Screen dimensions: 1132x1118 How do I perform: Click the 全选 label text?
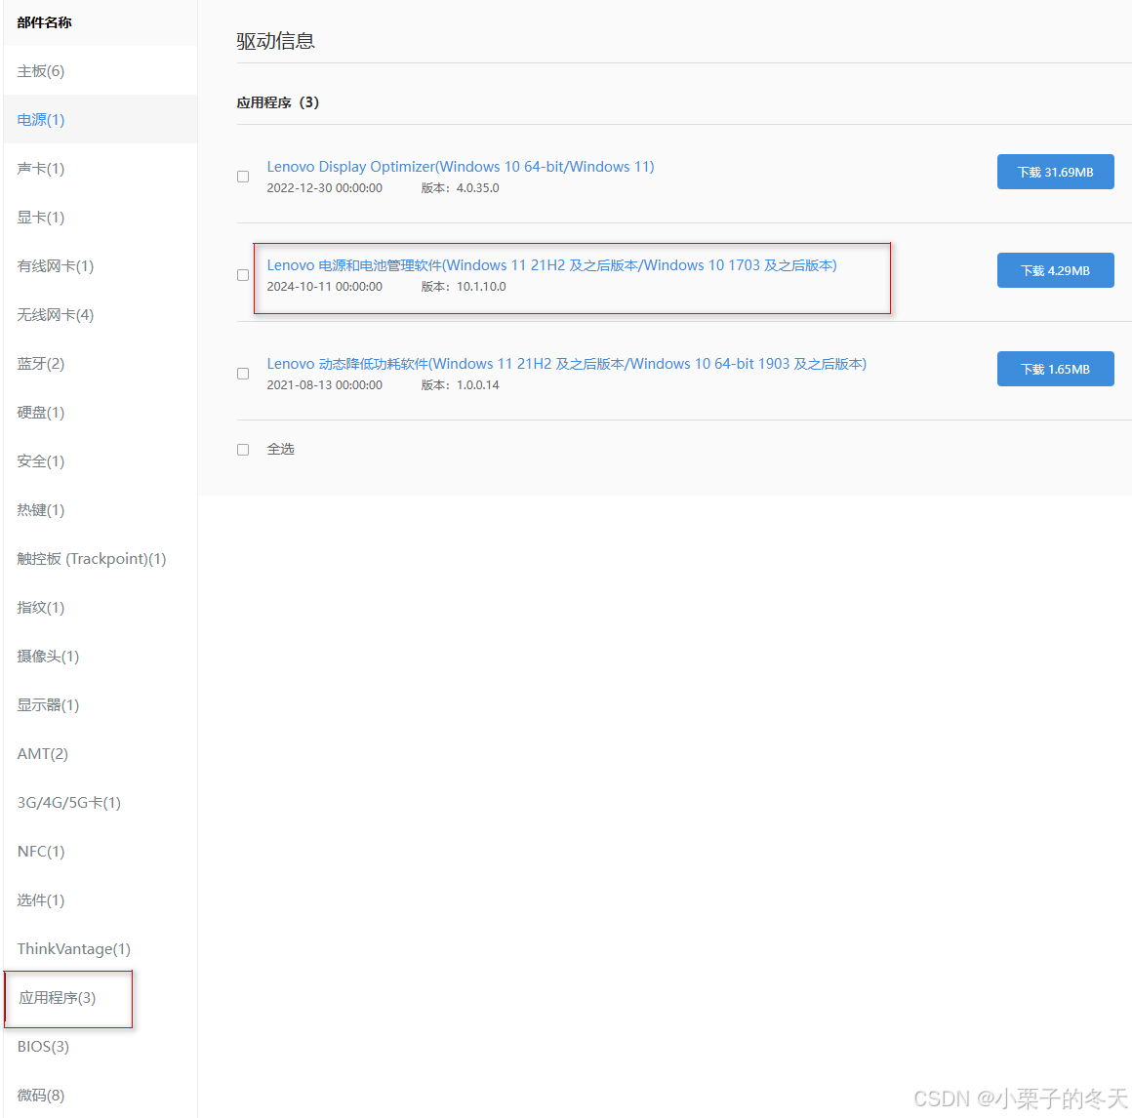point(281,449)
